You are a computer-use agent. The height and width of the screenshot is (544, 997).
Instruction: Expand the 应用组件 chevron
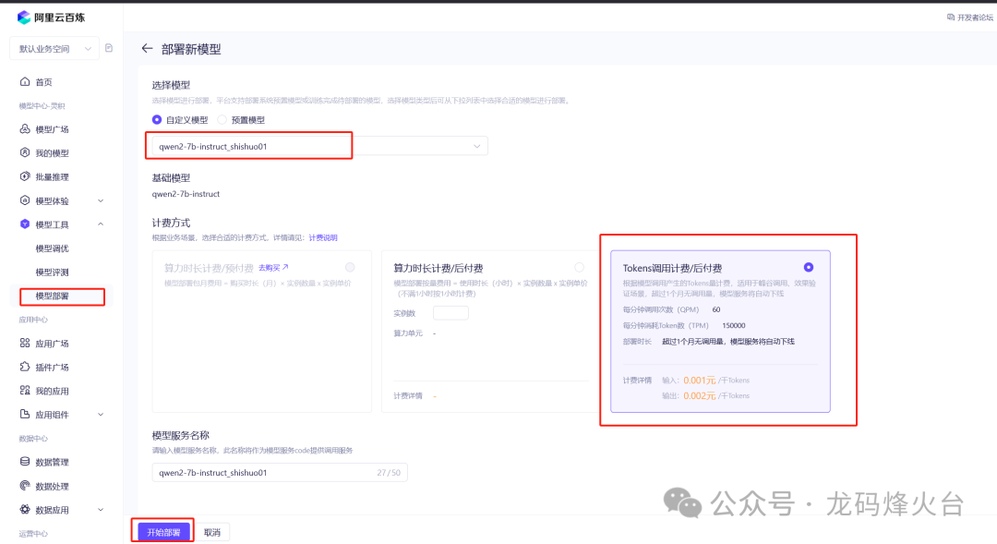coord(101,415)
